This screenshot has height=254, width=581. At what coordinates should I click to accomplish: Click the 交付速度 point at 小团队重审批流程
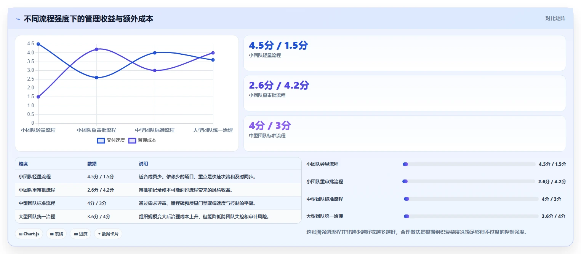click(96, 78)
